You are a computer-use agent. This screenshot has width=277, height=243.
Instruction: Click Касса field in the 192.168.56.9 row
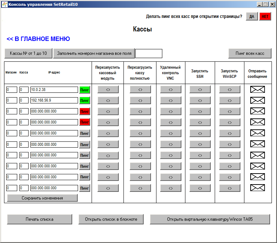pyautogui.click(x=24, y=100)
